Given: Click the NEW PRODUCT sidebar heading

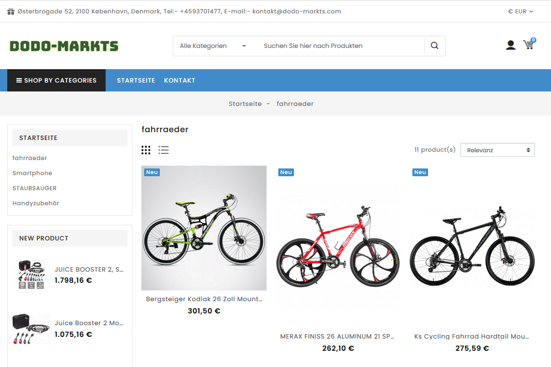Looking at the screenshot, I should pos(70,238).
